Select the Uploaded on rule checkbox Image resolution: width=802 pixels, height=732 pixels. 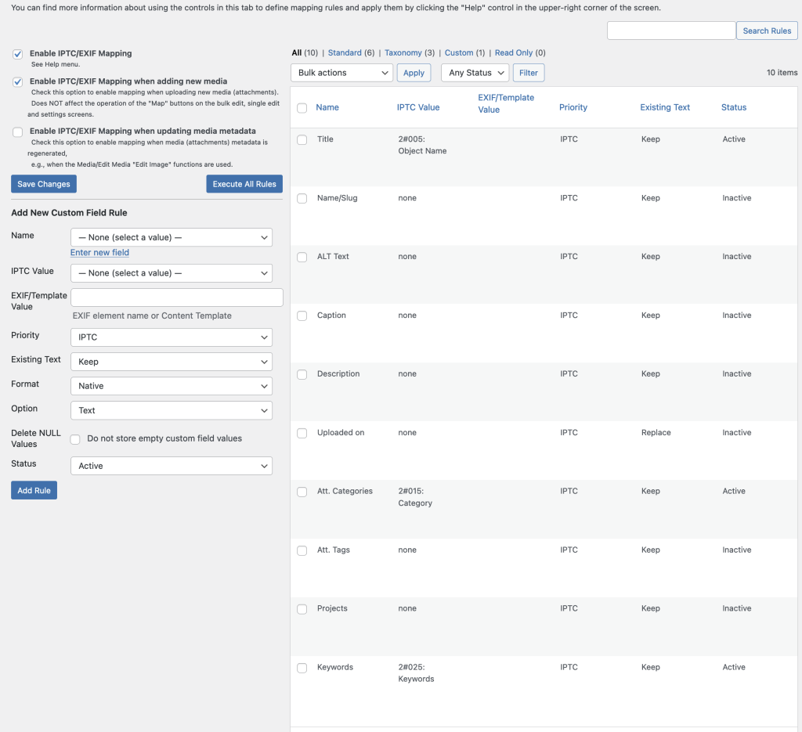click(302, 433)
